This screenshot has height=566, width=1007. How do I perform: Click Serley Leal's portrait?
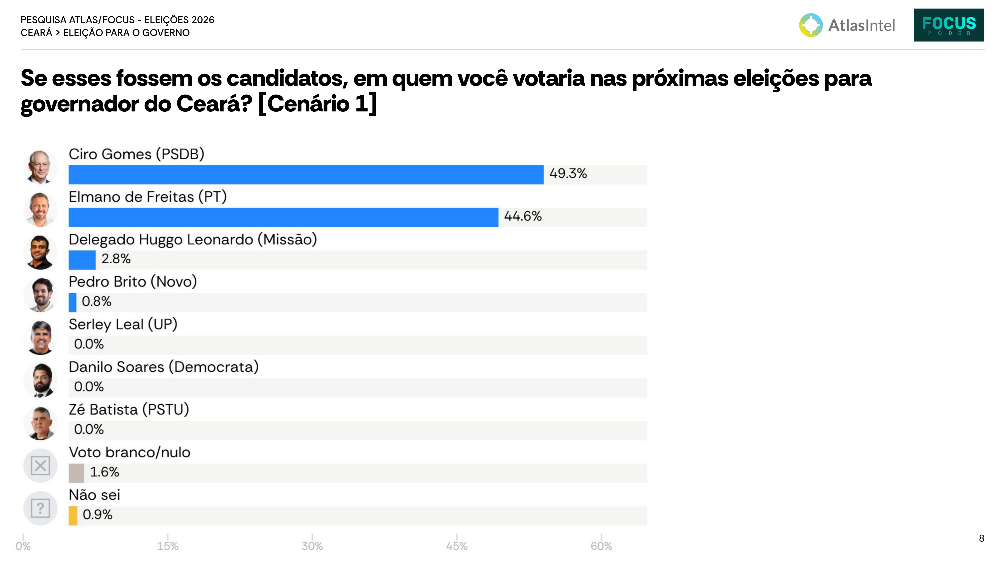(40, 338)
